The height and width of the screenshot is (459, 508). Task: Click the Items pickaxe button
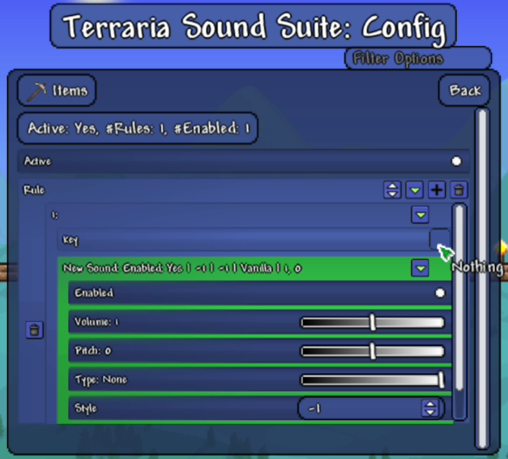57,90
